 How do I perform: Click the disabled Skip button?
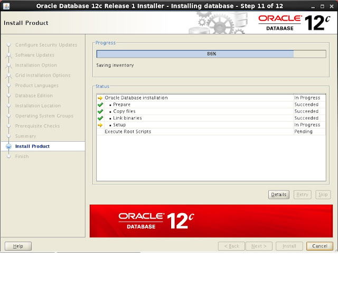323,195
